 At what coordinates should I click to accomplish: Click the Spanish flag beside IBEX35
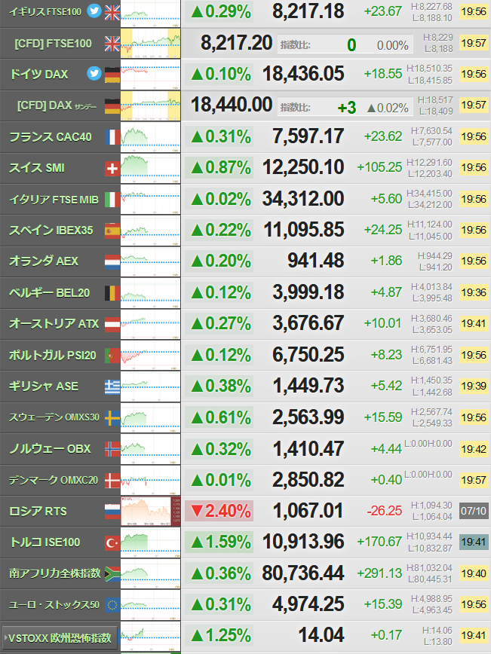pyautogui.click(x=112, y=231)
